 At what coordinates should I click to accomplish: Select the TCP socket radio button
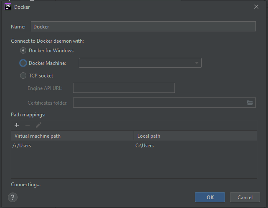point(23,76)
